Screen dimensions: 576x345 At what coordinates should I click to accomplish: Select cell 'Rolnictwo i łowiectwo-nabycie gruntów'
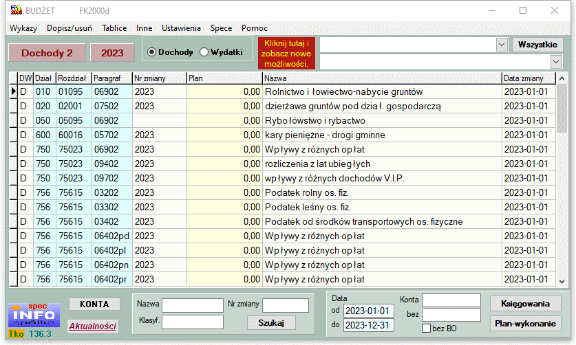pos(382,92)
